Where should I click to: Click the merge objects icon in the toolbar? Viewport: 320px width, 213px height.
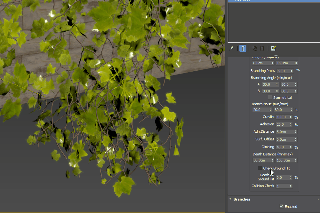(x=254, y=48)
